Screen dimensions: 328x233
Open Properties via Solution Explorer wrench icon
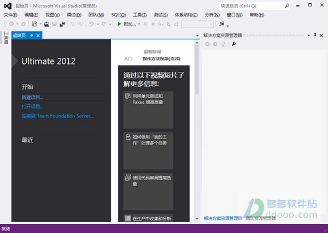tap(234, 44)
